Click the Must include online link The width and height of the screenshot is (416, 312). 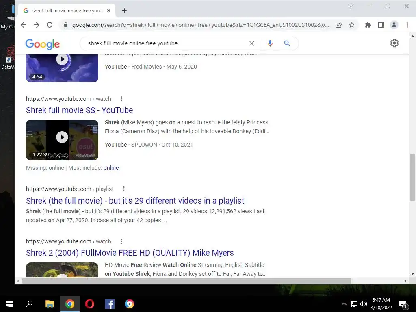tap(111, 168)
